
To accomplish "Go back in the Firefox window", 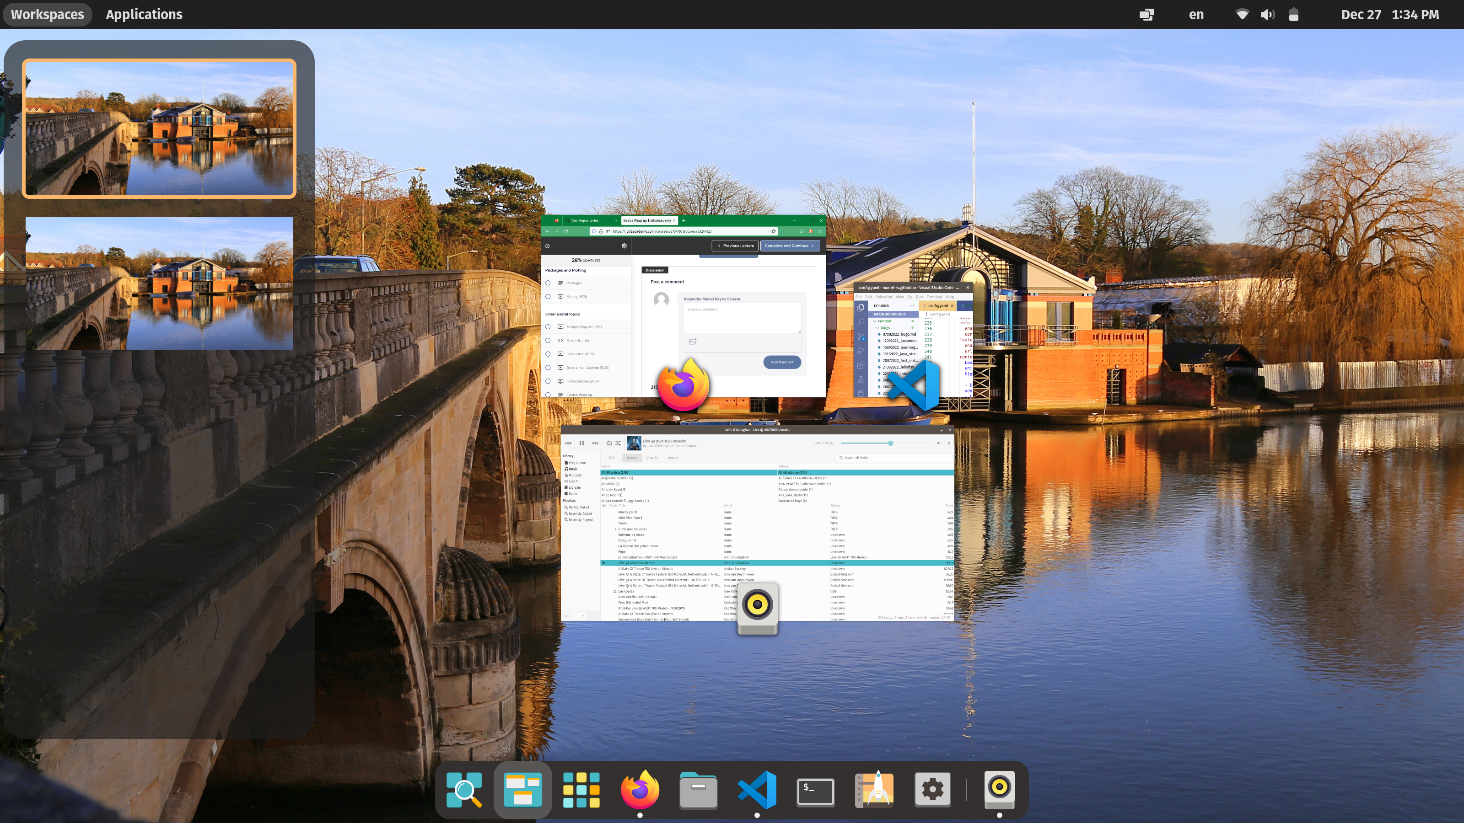I will [x=547, y=232].
